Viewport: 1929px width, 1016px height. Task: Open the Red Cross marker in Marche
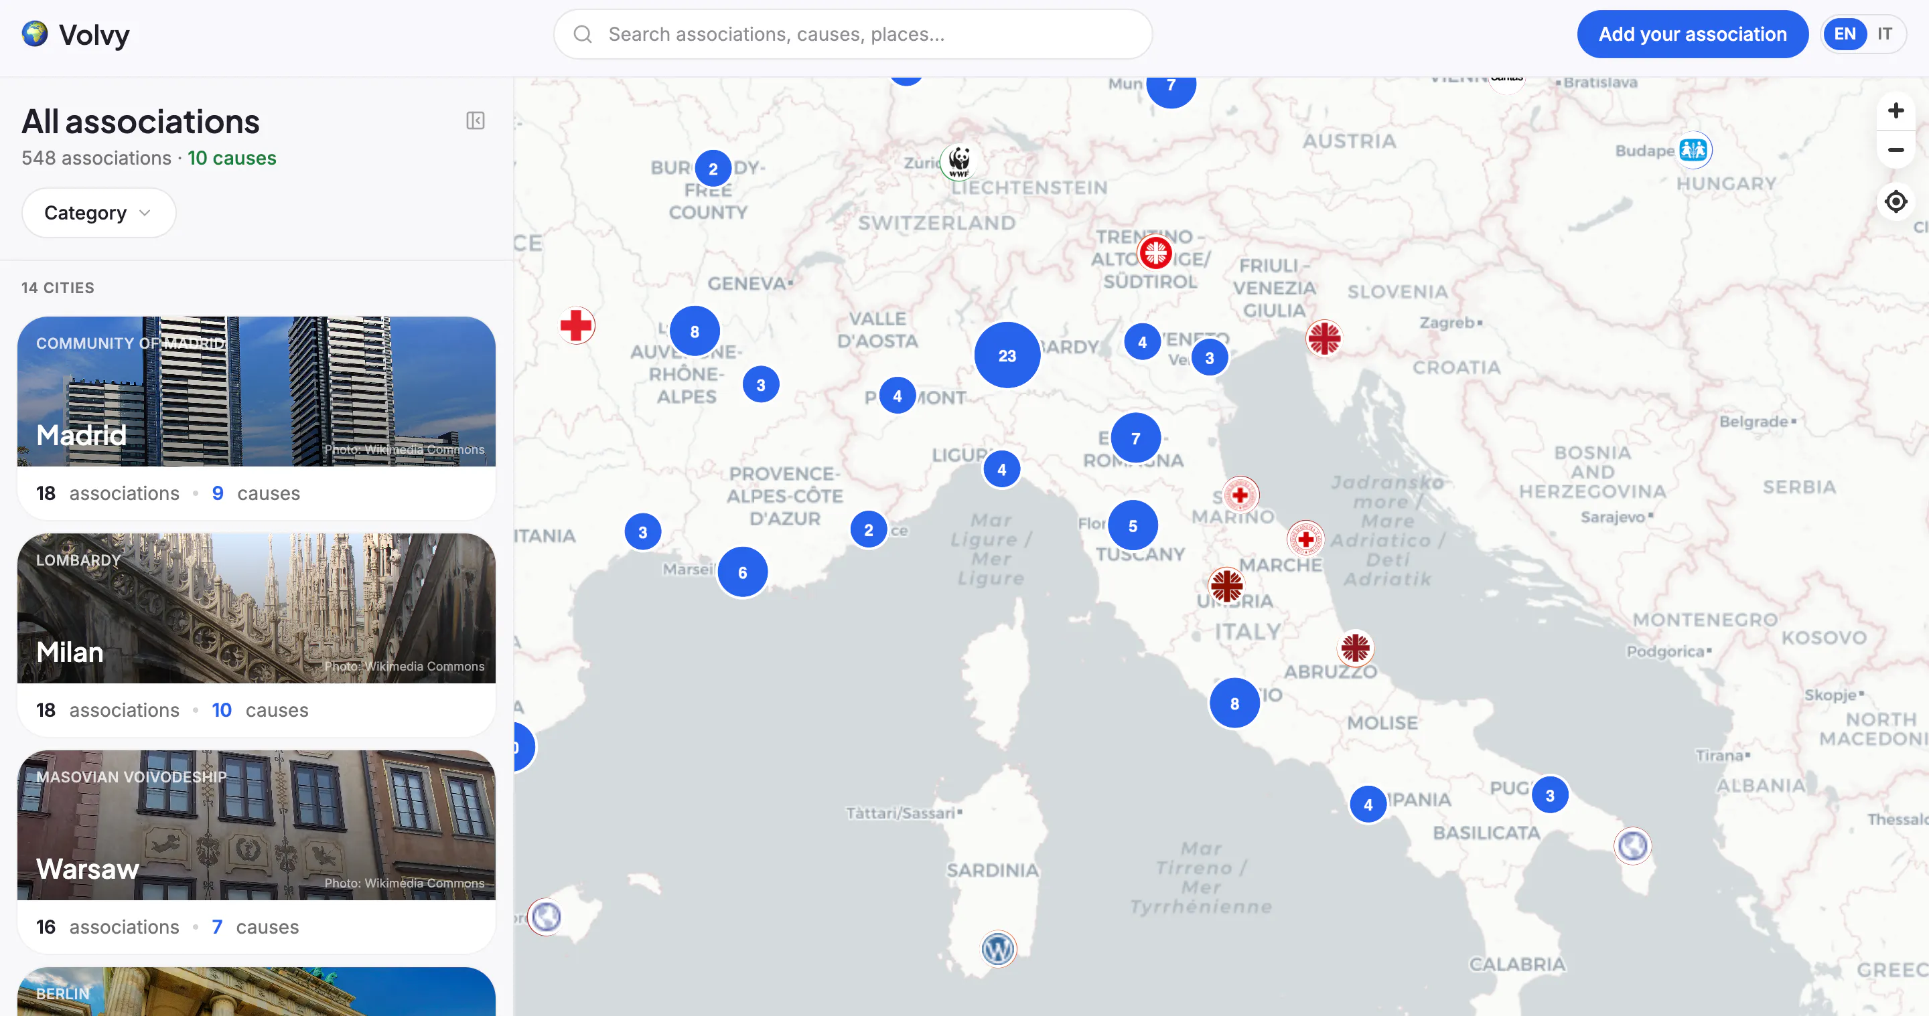point(1305,539)
